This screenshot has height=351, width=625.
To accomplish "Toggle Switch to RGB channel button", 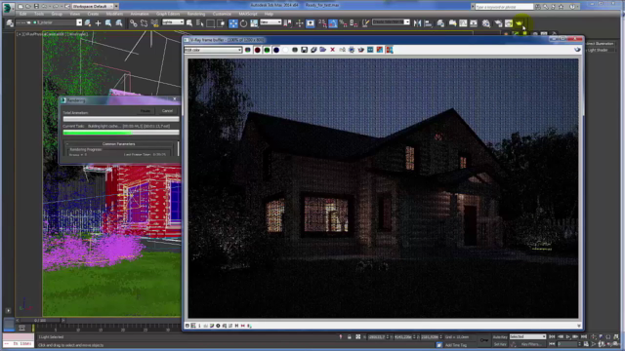I will pyautogui.click(x=247, y=50).
